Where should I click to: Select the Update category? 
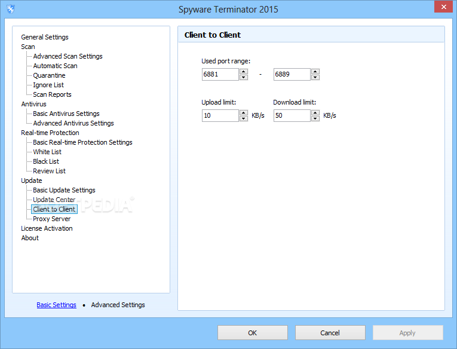pos(32,180)
